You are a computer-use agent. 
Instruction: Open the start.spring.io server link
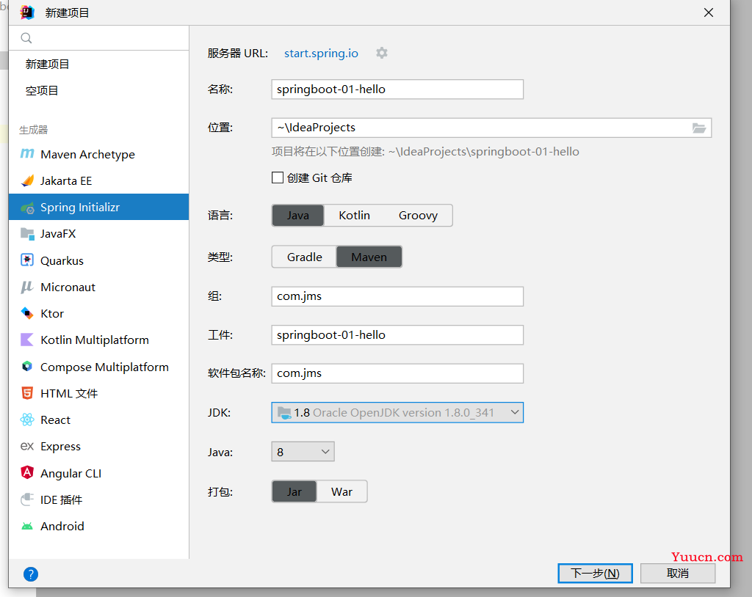(322, 54)
